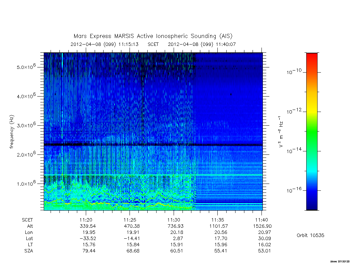Click the SZA value '60.51'

(177, 251)
